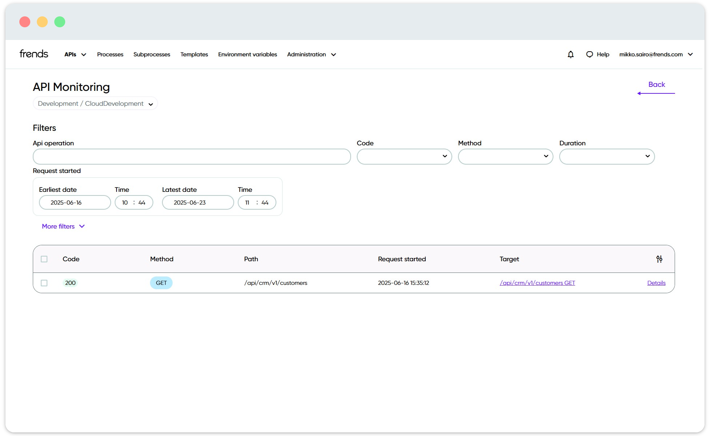710x436 pixels.
Task: Open Help chat bubble icon
Action: (x=589, y=54)
